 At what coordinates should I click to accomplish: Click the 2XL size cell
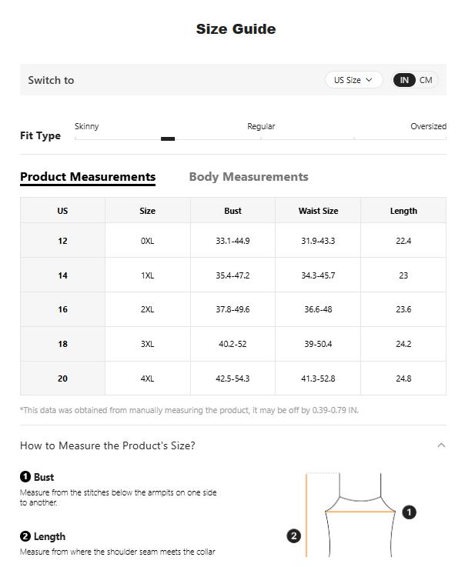pyautogui.click(x=147, y=309)
